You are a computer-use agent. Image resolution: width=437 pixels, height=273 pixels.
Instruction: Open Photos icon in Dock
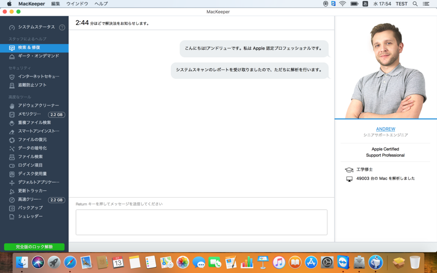coord(183,262)
